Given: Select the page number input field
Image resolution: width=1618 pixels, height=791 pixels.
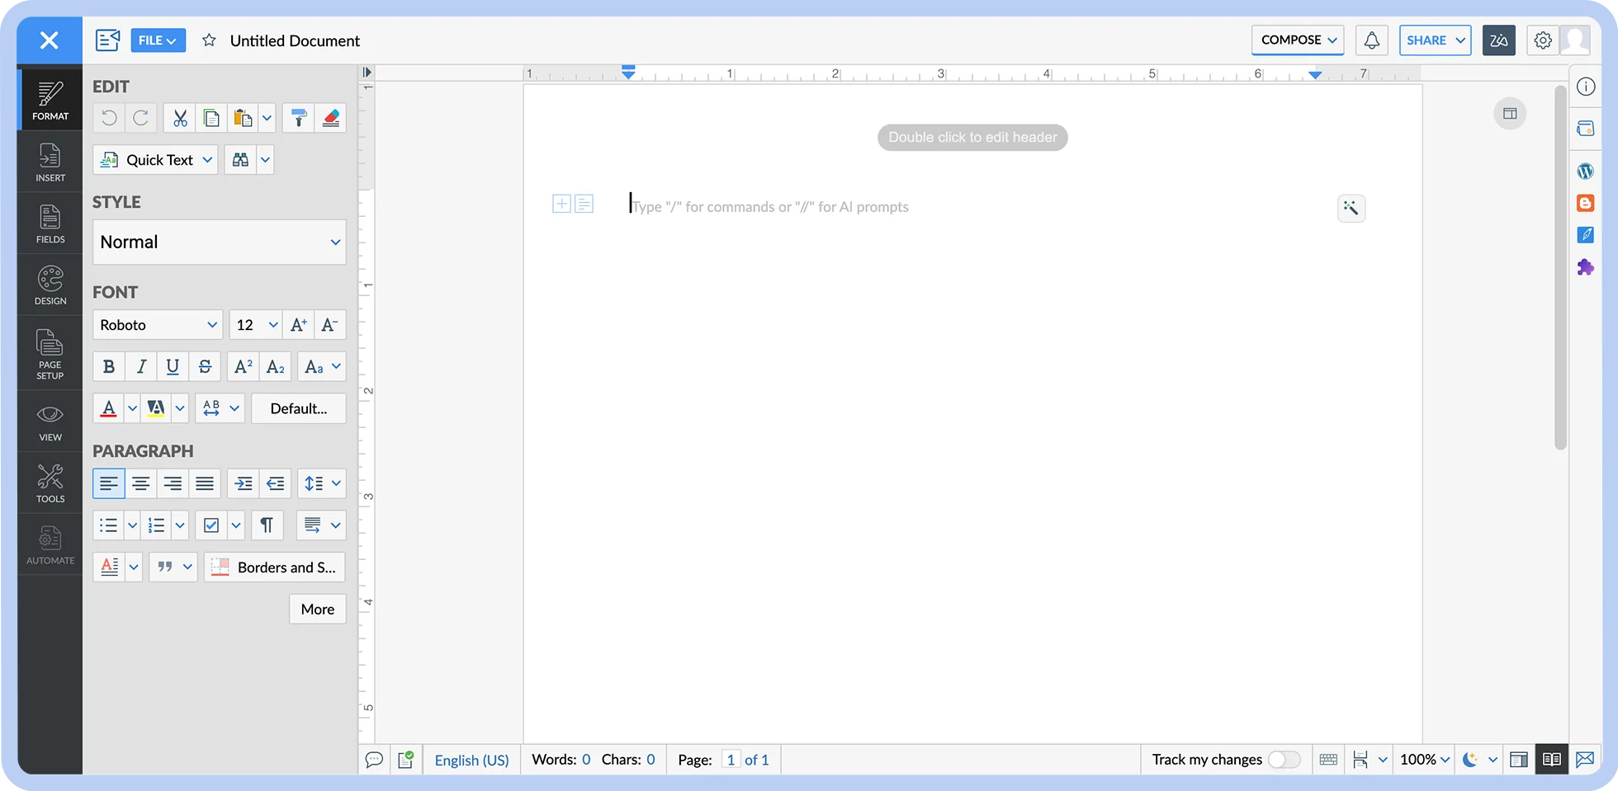Looking at the screenshot, I should pyautogui.click(x=730, y=760).
